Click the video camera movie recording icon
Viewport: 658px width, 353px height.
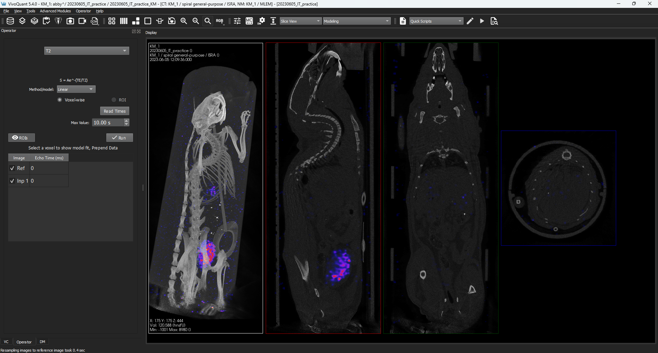(x=82, y=21)
